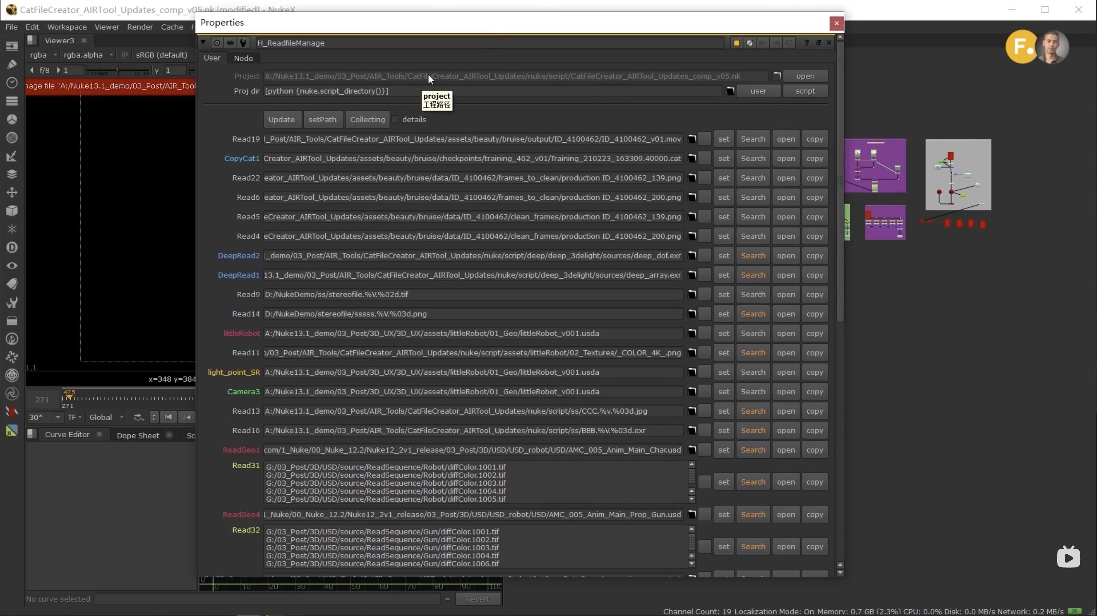The width and height of the screenshot is (1097, 616).
Task: Toggle the IP button in the viewer toolbar
Action: click(125, 55)
